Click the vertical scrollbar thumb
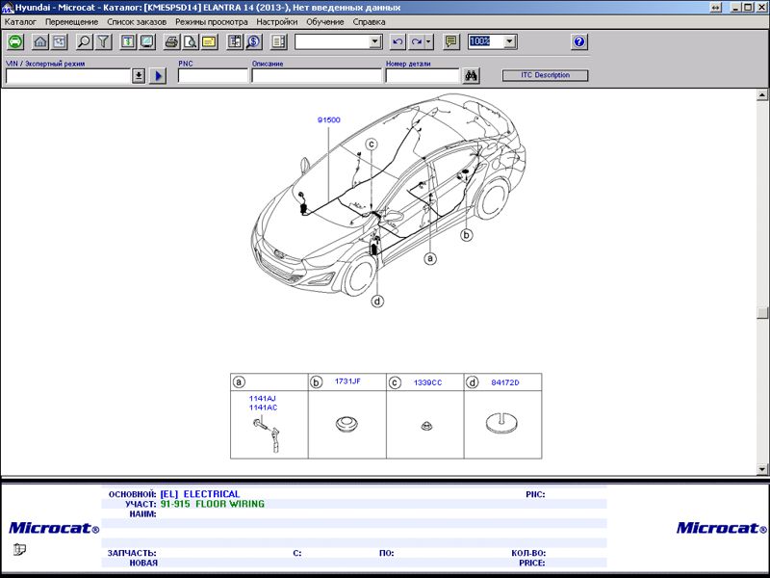Viewport: 770px width, 578px height. (762, 313)
